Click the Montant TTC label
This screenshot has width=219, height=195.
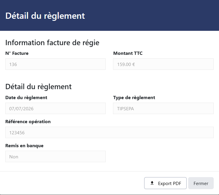pos(128,53)
